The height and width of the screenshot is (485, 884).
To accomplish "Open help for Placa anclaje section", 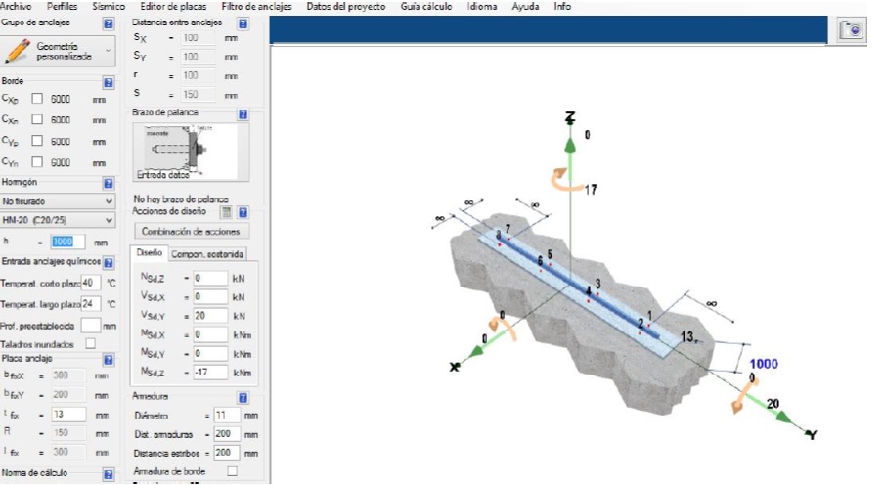I will pyautogui.click(x=108, y=359).
